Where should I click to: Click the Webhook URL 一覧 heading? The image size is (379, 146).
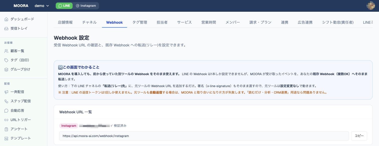(75, 112)
